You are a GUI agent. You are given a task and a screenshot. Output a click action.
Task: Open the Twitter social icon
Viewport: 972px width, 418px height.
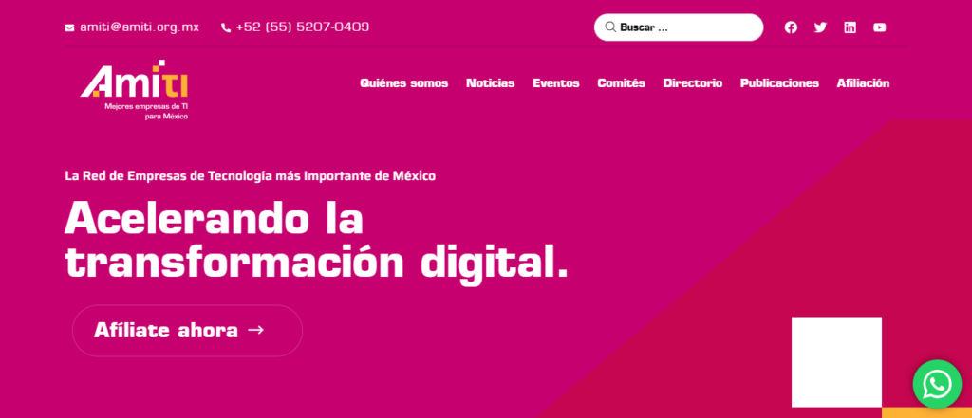[820, 27]
